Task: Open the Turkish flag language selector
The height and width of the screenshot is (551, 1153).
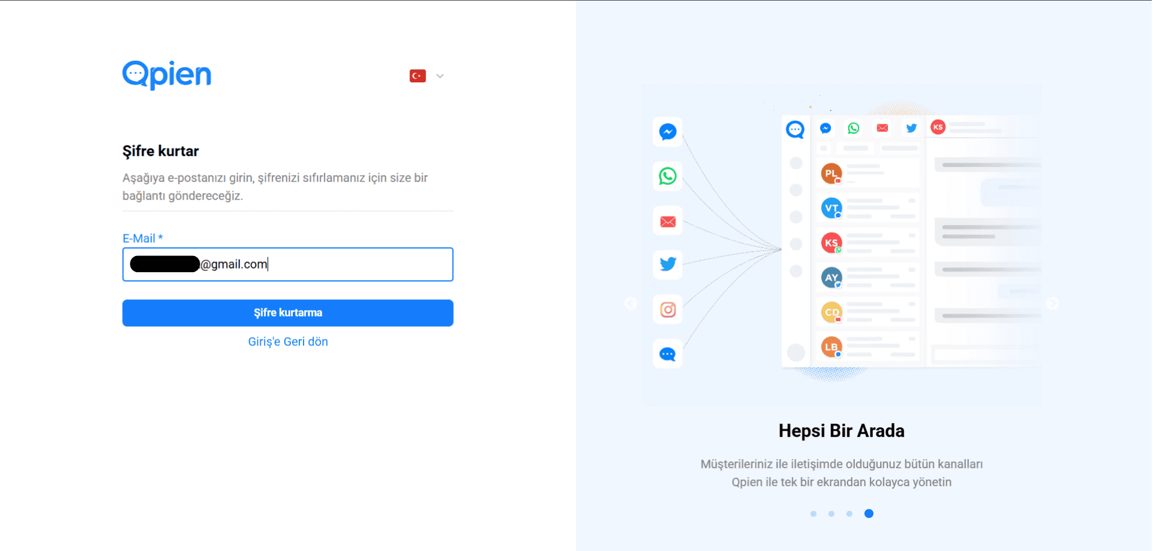Action: point(418,76)
